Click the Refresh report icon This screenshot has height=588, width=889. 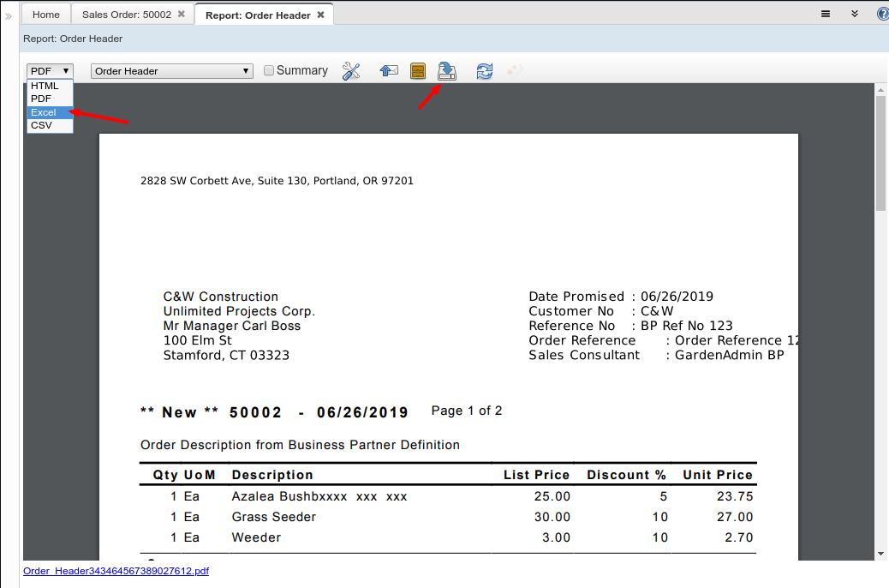coord(485,71)
